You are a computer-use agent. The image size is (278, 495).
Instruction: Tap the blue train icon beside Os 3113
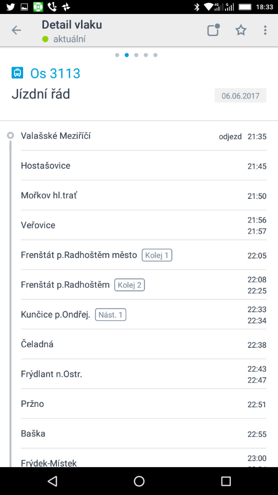click(x=17, y=73)
